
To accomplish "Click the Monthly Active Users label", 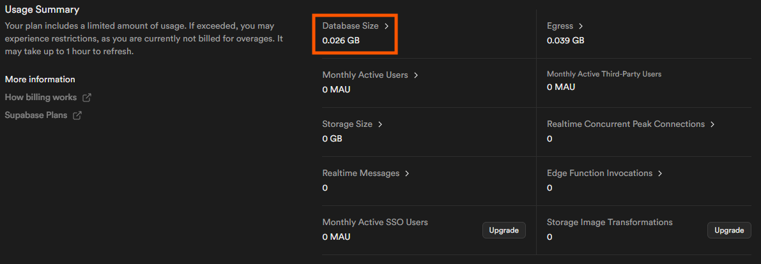I will pos(365,75).
